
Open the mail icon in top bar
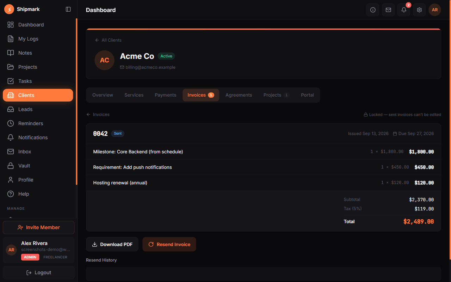pos(388,10)
